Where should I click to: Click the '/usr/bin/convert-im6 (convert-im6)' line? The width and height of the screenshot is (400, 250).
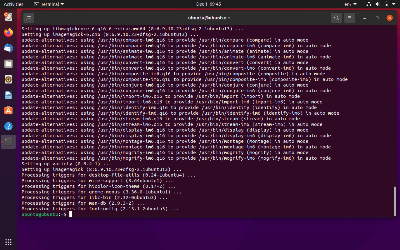pyautogui.click(x=176, y=68)
